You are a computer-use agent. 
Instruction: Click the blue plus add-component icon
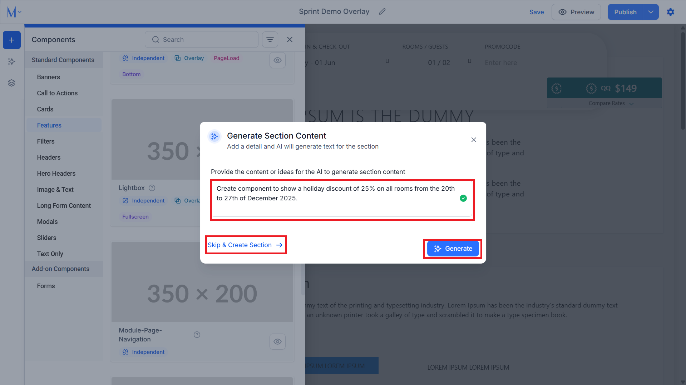[12, 40]
